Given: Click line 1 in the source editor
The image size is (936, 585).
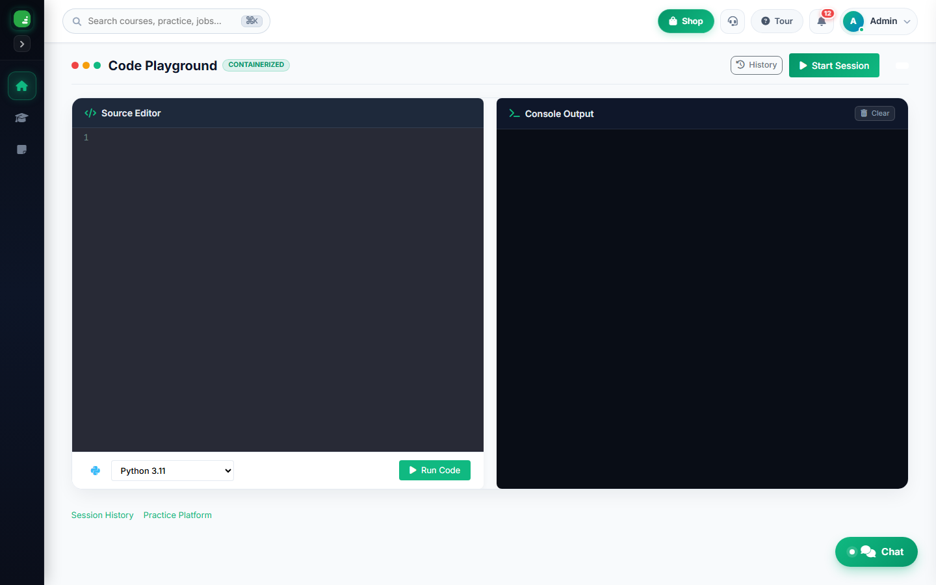Looking at the screenshot, I should [x=278, y=137].
